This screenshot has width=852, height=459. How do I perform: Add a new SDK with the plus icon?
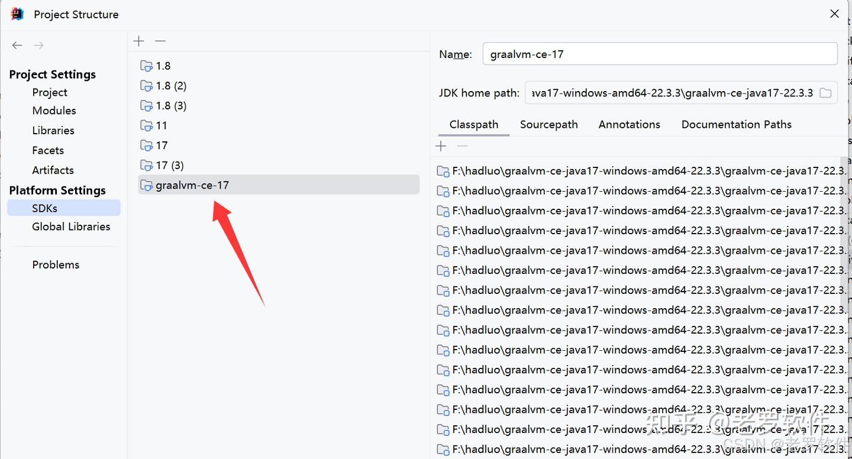(138, 41)
